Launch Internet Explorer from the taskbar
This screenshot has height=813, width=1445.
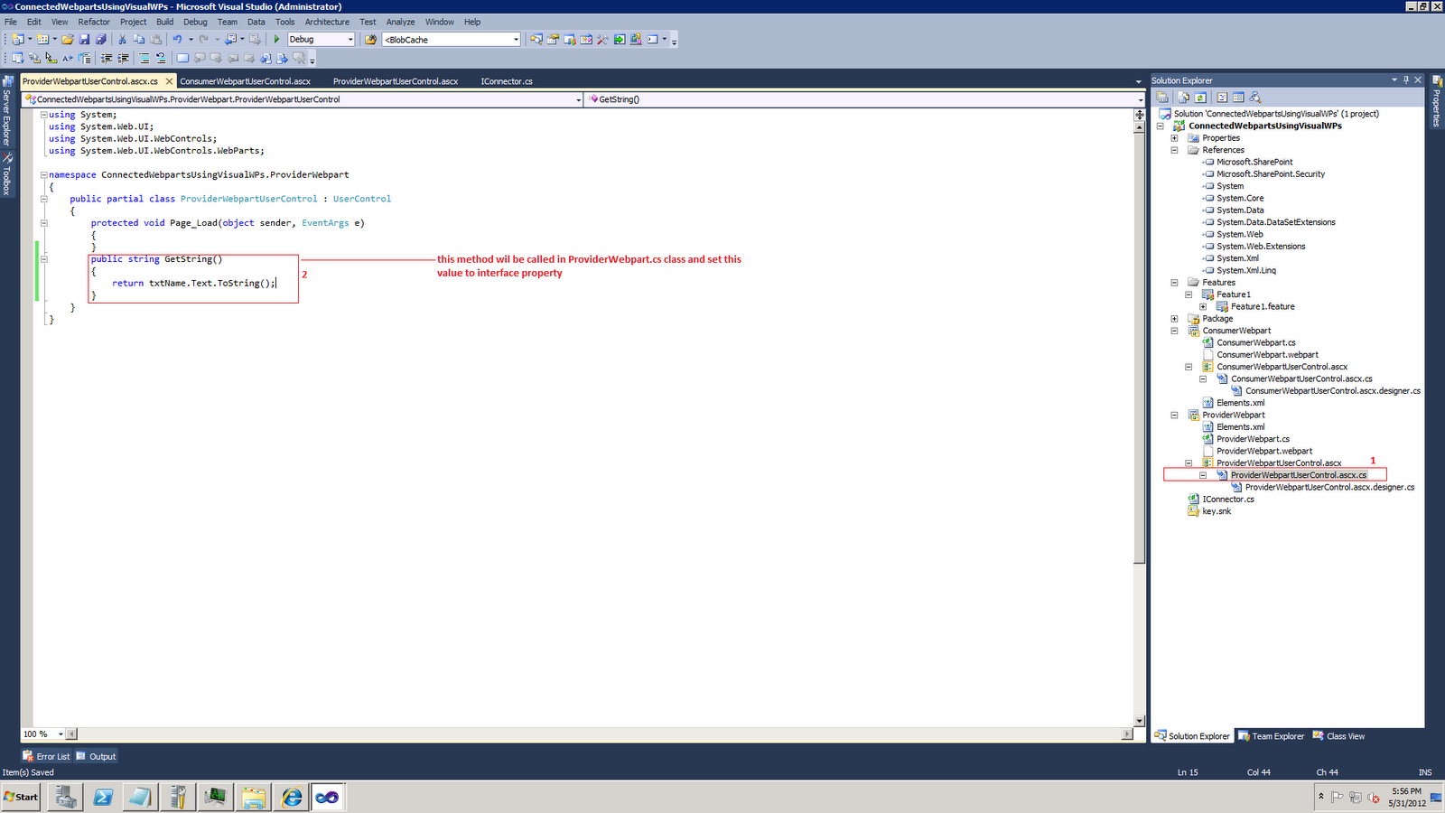click(x=291, y=797)
